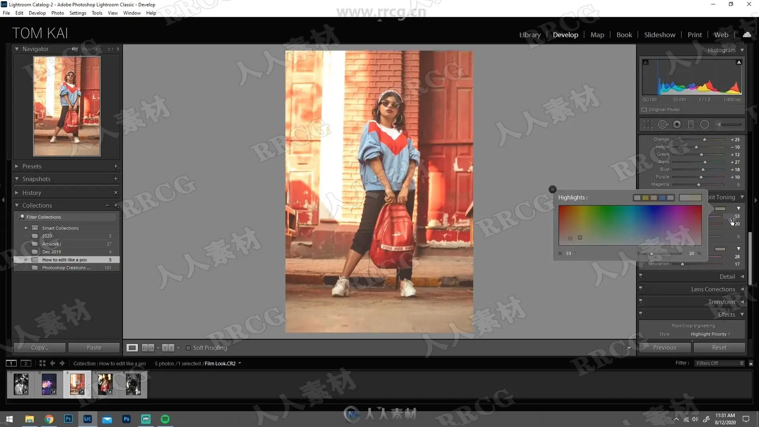Open the Settings menu

coord(77,13)
